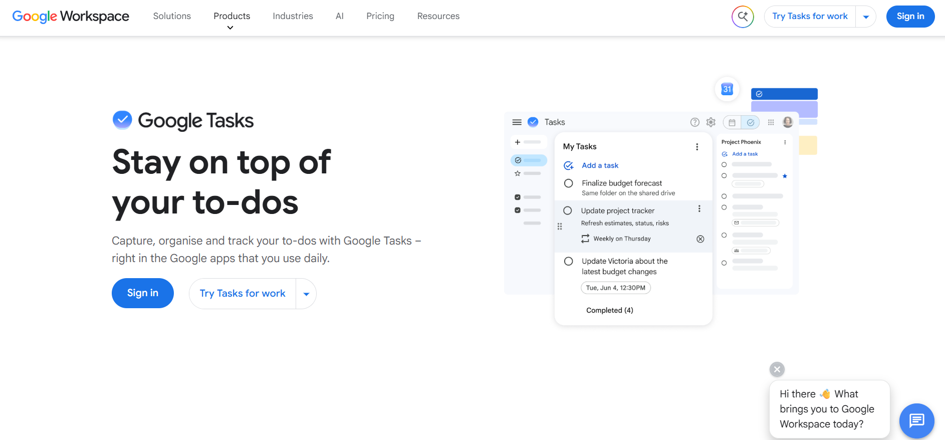
Task: Click the AI search icon in header
Action: [x=743, y=17]
